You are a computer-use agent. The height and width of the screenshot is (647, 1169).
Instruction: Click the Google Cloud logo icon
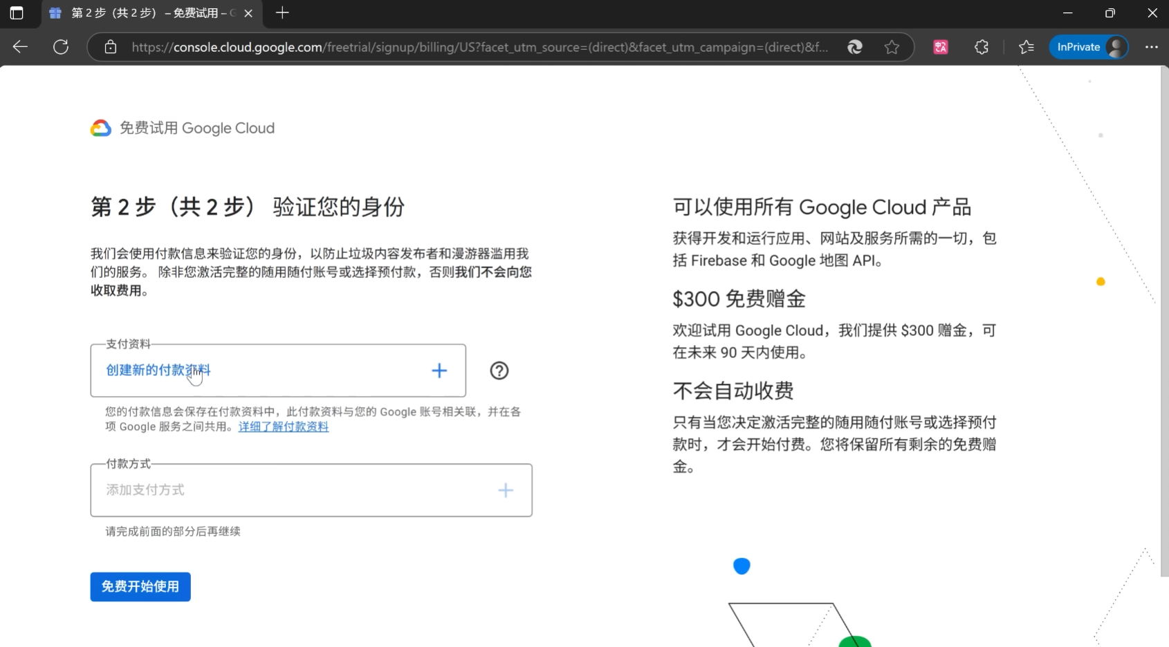click(101, 128)
